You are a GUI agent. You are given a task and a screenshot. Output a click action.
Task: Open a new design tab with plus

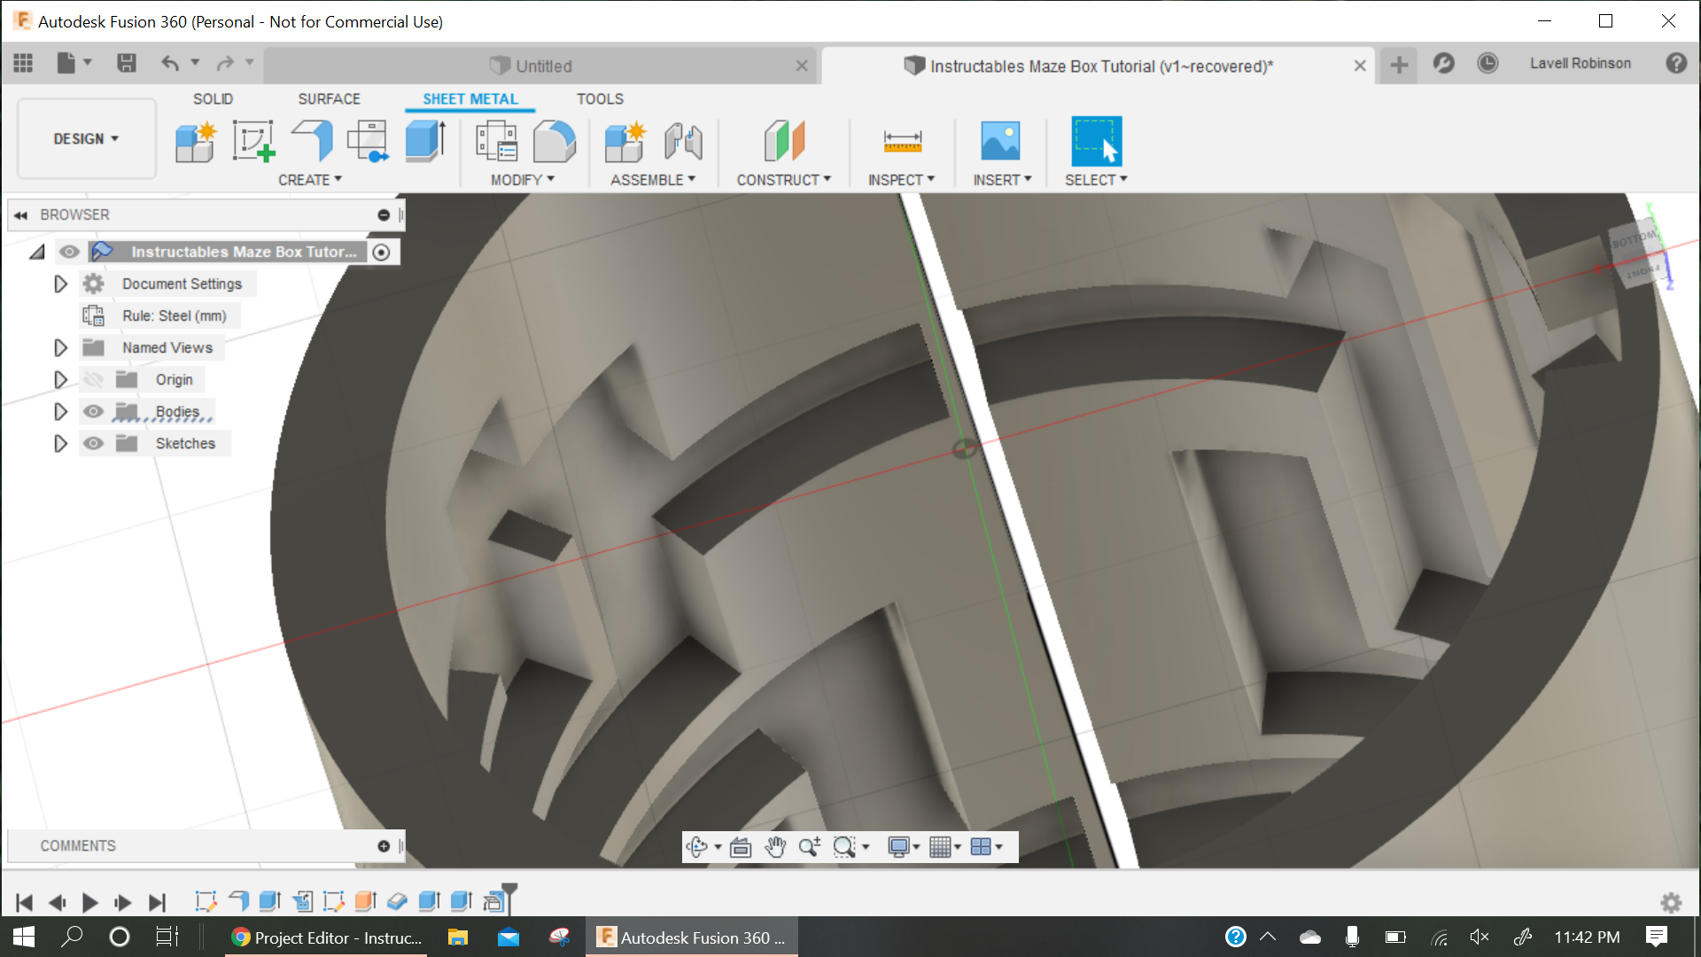pos(1399,65)
